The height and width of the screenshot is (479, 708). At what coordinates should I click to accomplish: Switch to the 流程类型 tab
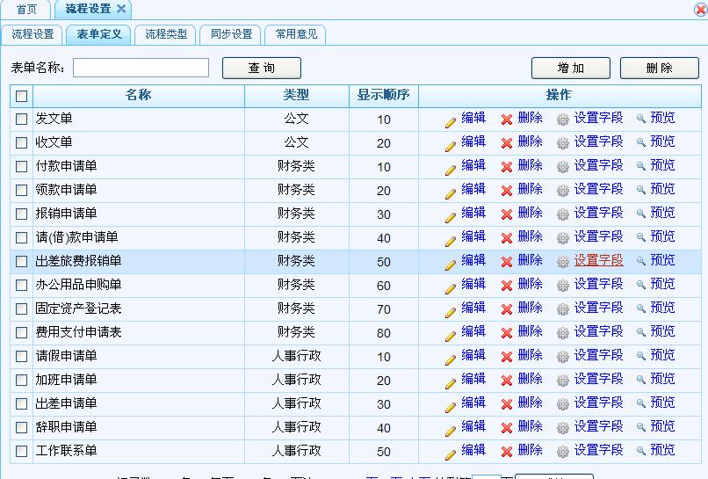[166, 34]
